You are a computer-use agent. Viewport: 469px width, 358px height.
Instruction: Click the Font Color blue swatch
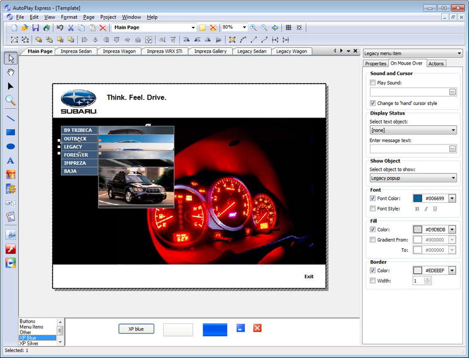click(x=417, y=198)
